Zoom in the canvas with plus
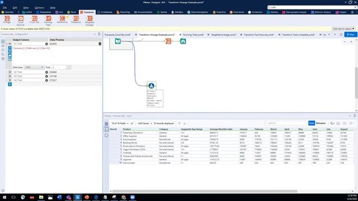 coord(351,42)
